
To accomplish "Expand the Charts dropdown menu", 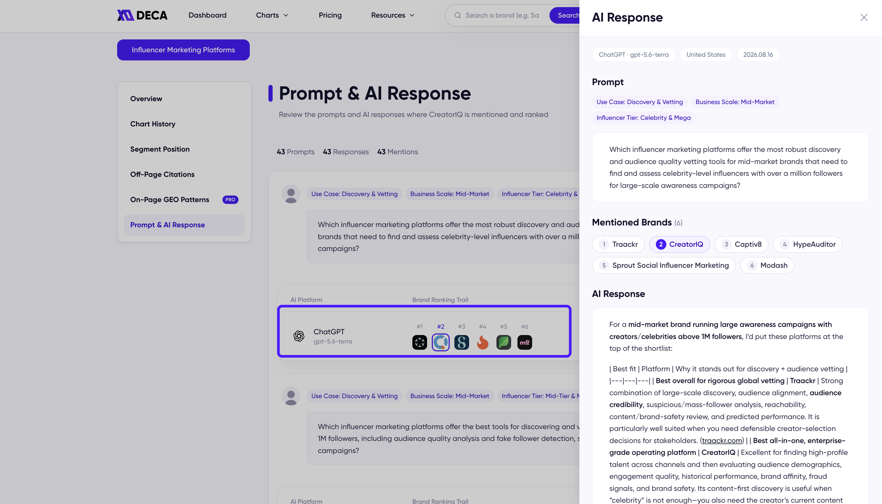I will click(x=272, y=15).
